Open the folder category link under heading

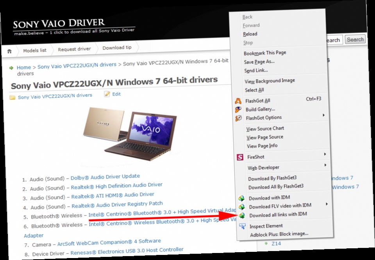[55, 96]
